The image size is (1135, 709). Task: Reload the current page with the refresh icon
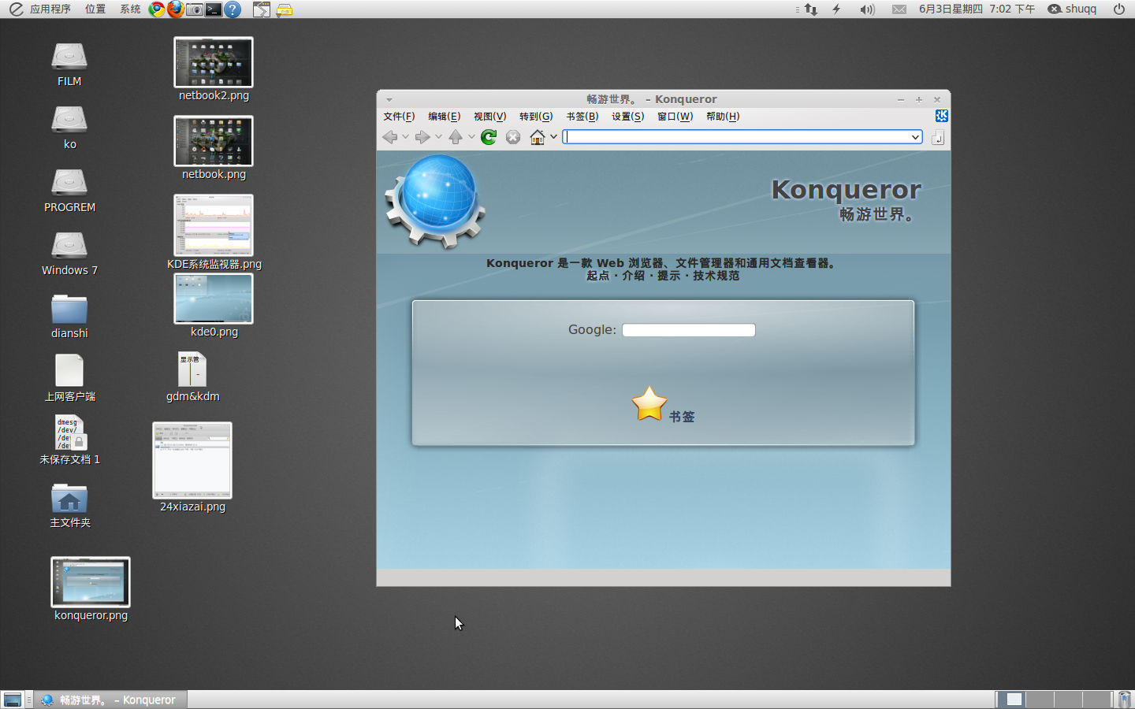point(488,136)
